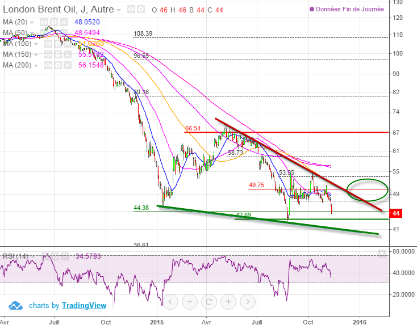Expand the London Brent Oil legend dropdown
The height and width of the screenshot is (325, 417).
(118, 10)
